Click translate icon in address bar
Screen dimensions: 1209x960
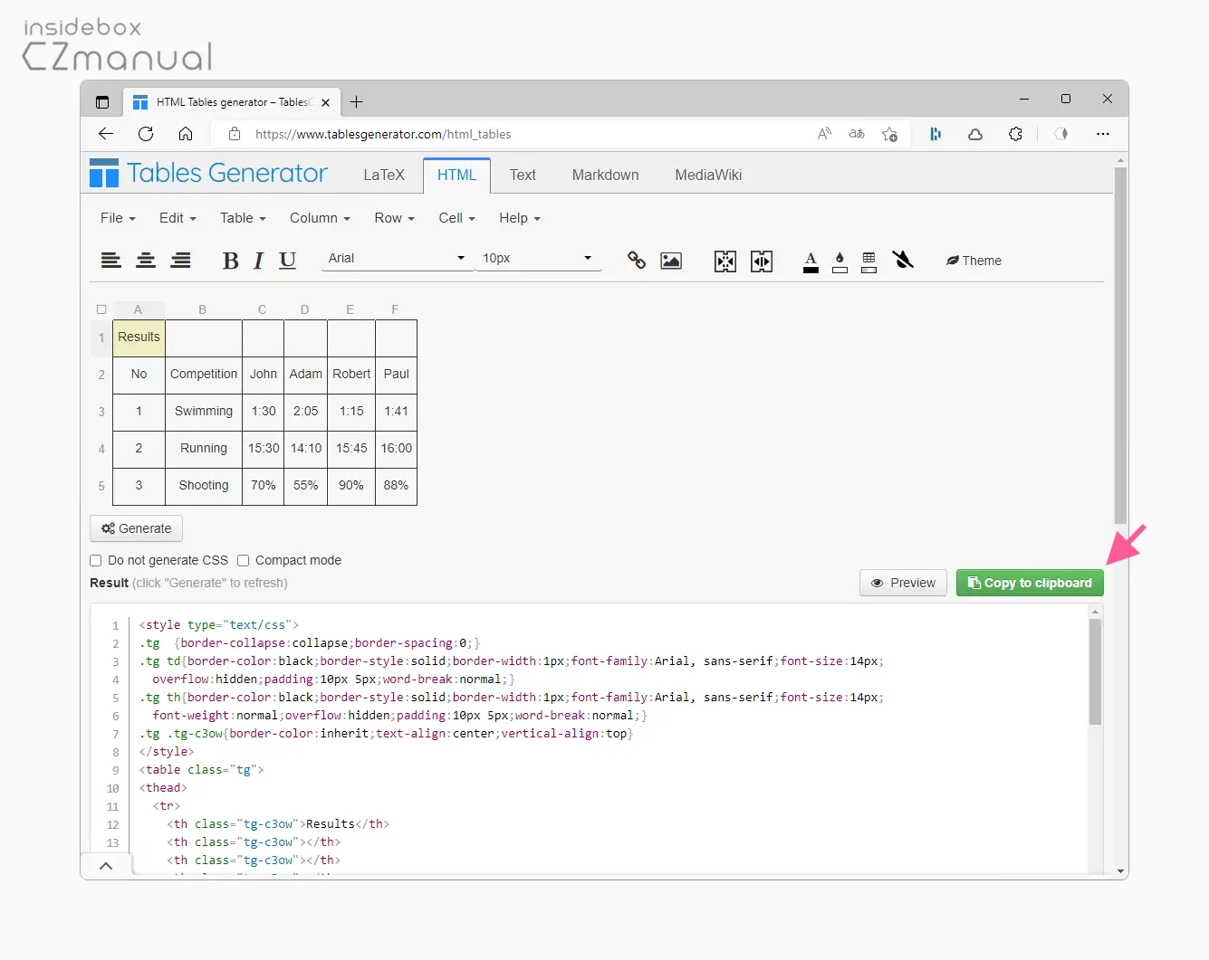click(x=857, y=134)
